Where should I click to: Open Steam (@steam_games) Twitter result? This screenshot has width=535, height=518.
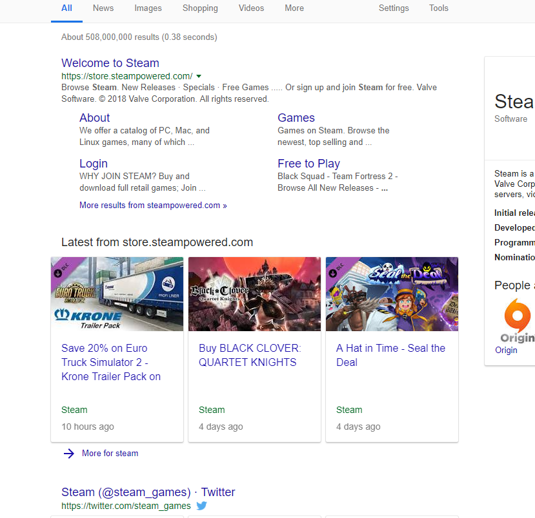[x=148, y=492]
